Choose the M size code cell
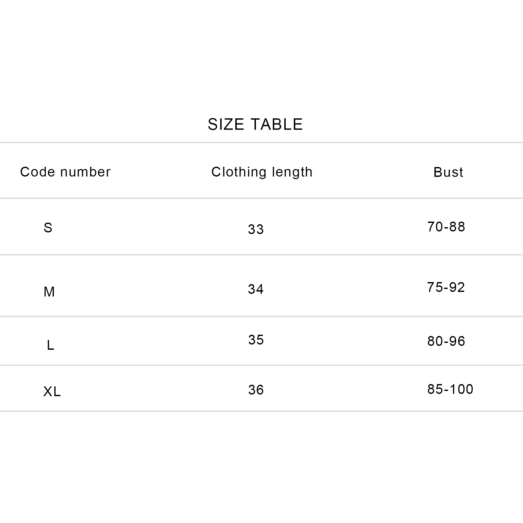Viewport: 523px width, 523px height. point(49,292)
